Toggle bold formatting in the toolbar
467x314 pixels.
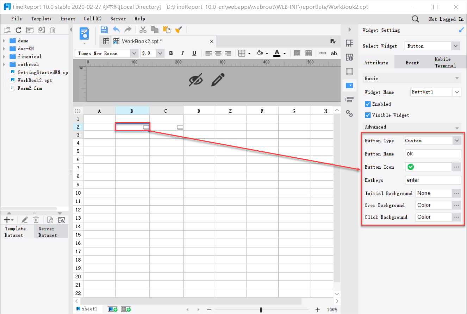pos(171,53)
